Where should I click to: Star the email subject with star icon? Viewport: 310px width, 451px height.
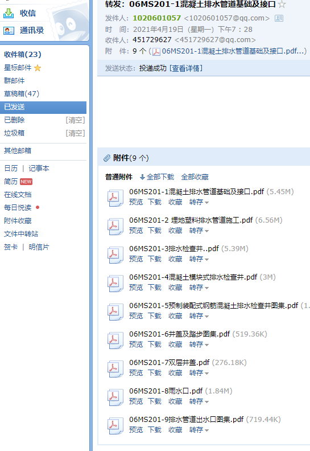click(282, 5)
